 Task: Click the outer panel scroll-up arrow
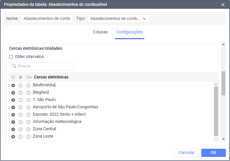(x=223, y=45)
